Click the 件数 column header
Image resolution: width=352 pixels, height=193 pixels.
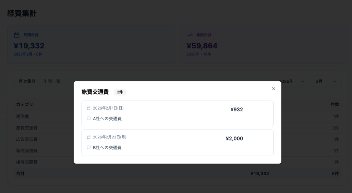(334, 104)
